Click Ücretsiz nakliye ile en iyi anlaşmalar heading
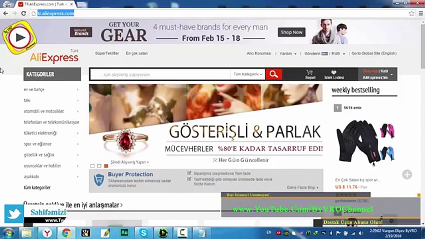Viewport: 425px width, 239px height. pyautogui.click(x=73, y=205)
